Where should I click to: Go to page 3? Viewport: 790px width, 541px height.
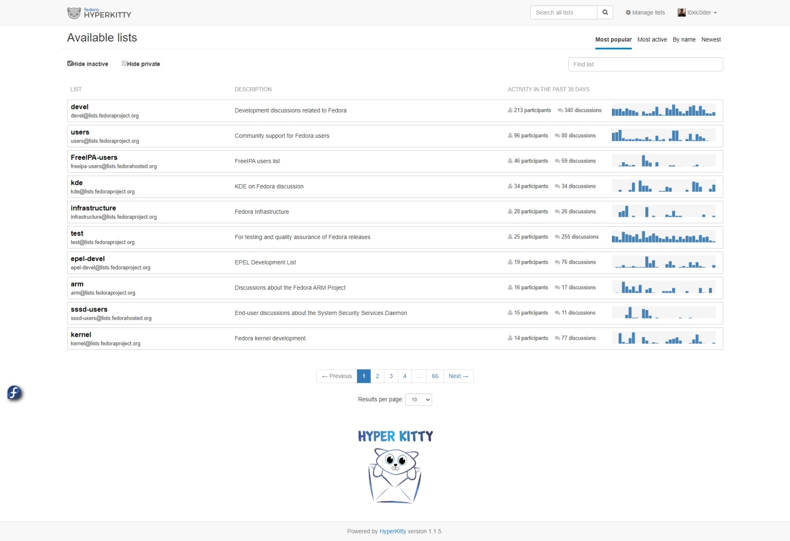(x=391, y=376)
